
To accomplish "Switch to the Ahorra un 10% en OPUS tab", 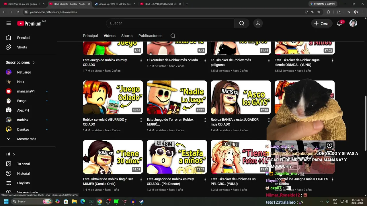I will pos(115,4).
